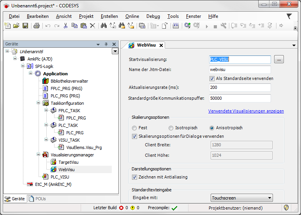The image size is (301, 215).
Task: Collapse the Visualisierungsmanager node
Action: [39, 154]
